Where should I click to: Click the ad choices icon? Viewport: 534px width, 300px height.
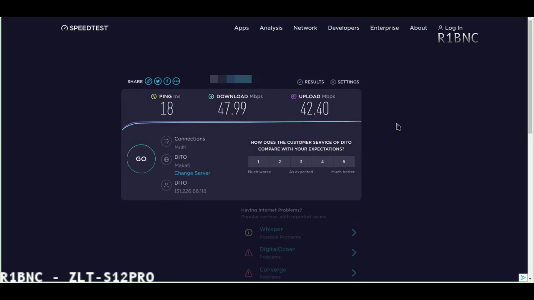(523, 277)
